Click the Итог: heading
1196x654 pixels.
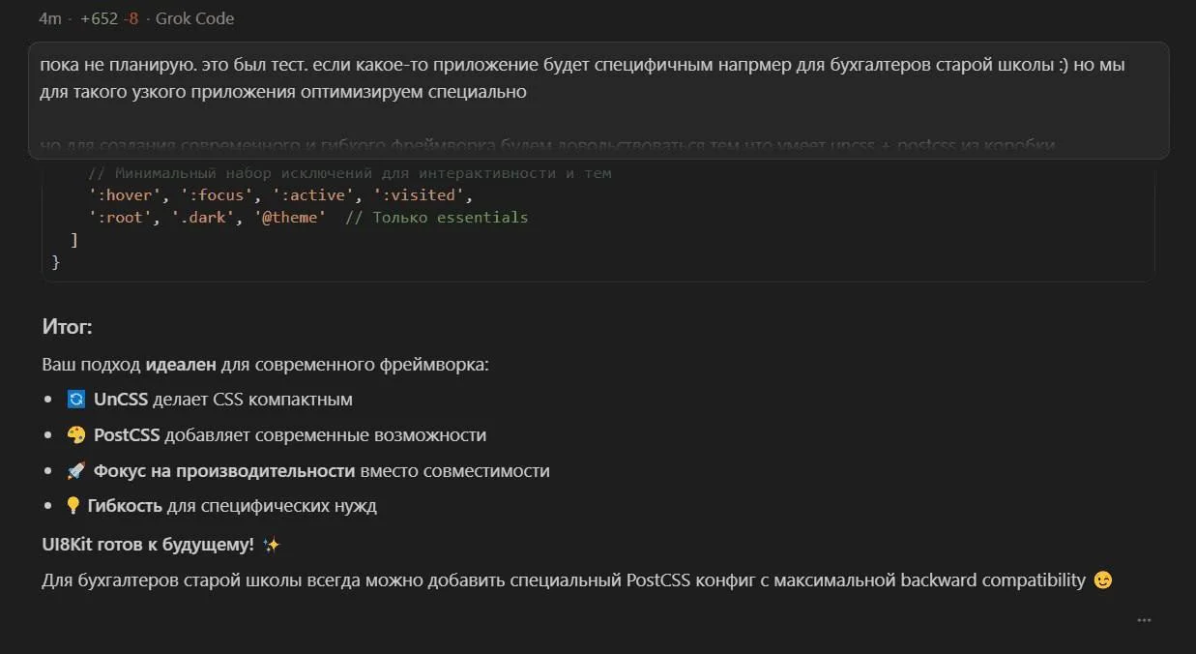click(x=67, y=327)
